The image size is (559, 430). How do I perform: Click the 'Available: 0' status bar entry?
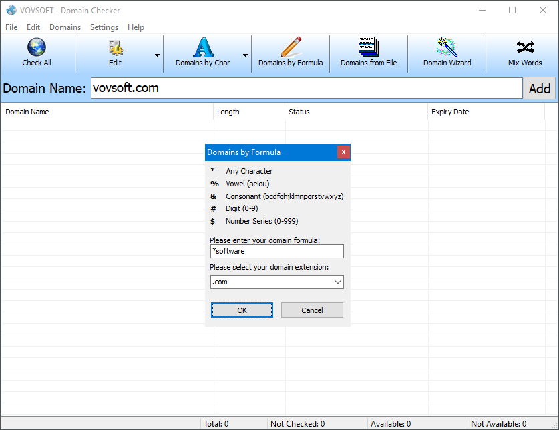(391, 424)
